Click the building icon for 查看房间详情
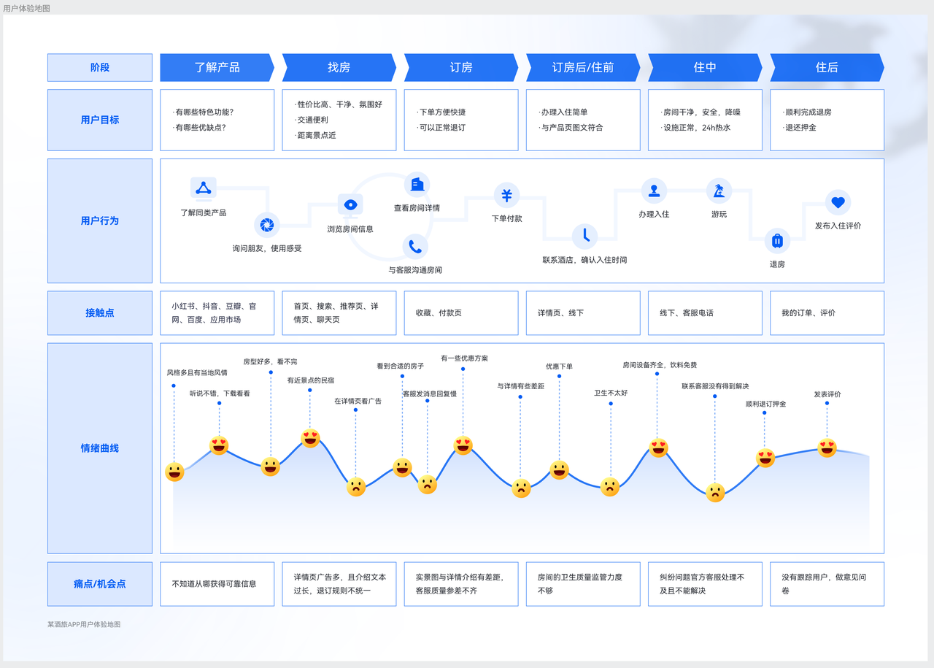Viewport: 934px width, 668px height. [417, 185]
